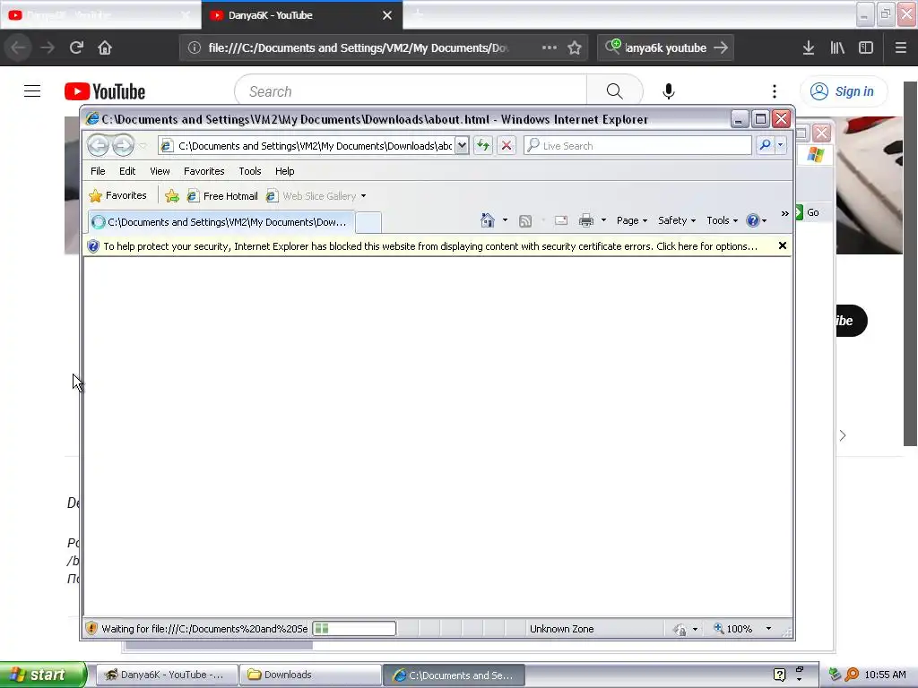Image resolution: width=918 pixels, height=688 pixels.
Task: Click the Free Hotmail favorites link
Action: pos(222,196)
